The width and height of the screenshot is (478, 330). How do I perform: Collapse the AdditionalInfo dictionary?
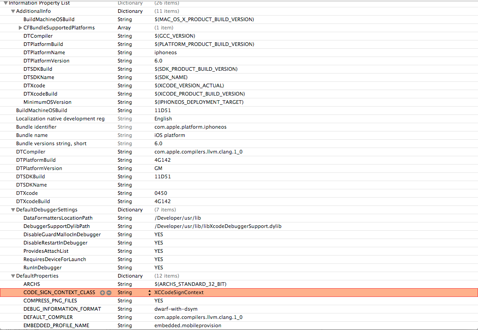(13, 11)
